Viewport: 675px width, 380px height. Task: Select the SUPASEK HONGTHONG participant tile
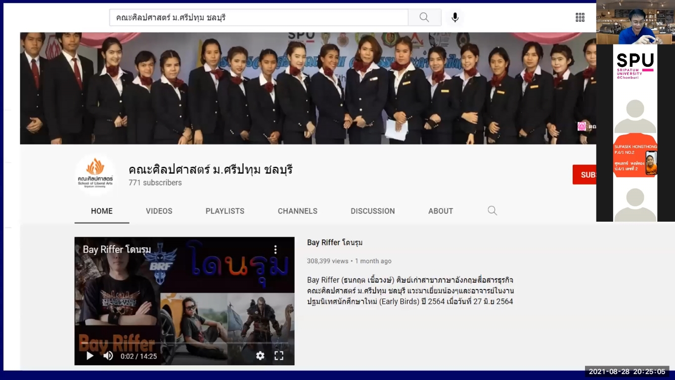[x=635, y=155]
